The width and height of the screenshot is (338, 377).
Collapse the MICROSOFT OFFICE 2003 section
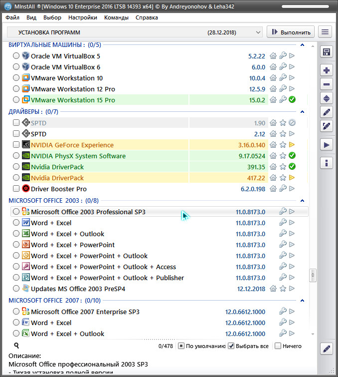[x=302, y=200]
